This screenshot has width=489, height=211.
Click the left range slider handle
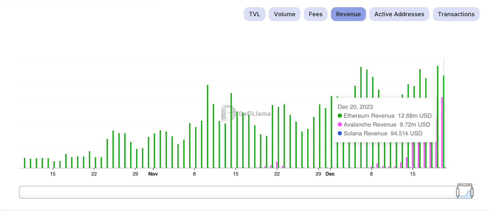point(458,192)
